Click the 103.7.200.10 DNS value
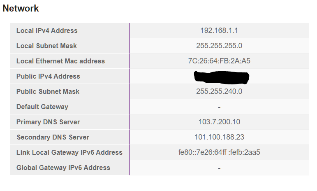 pyautogui.click(x=219, y=122)
